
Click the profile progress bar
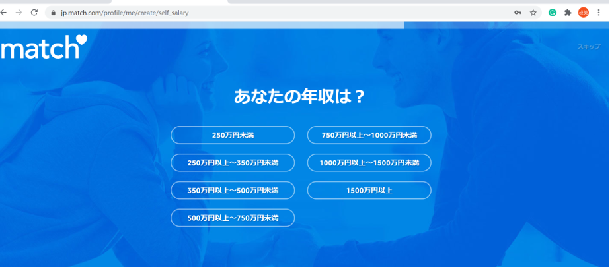pyautogui.click(x=305, y=25)
